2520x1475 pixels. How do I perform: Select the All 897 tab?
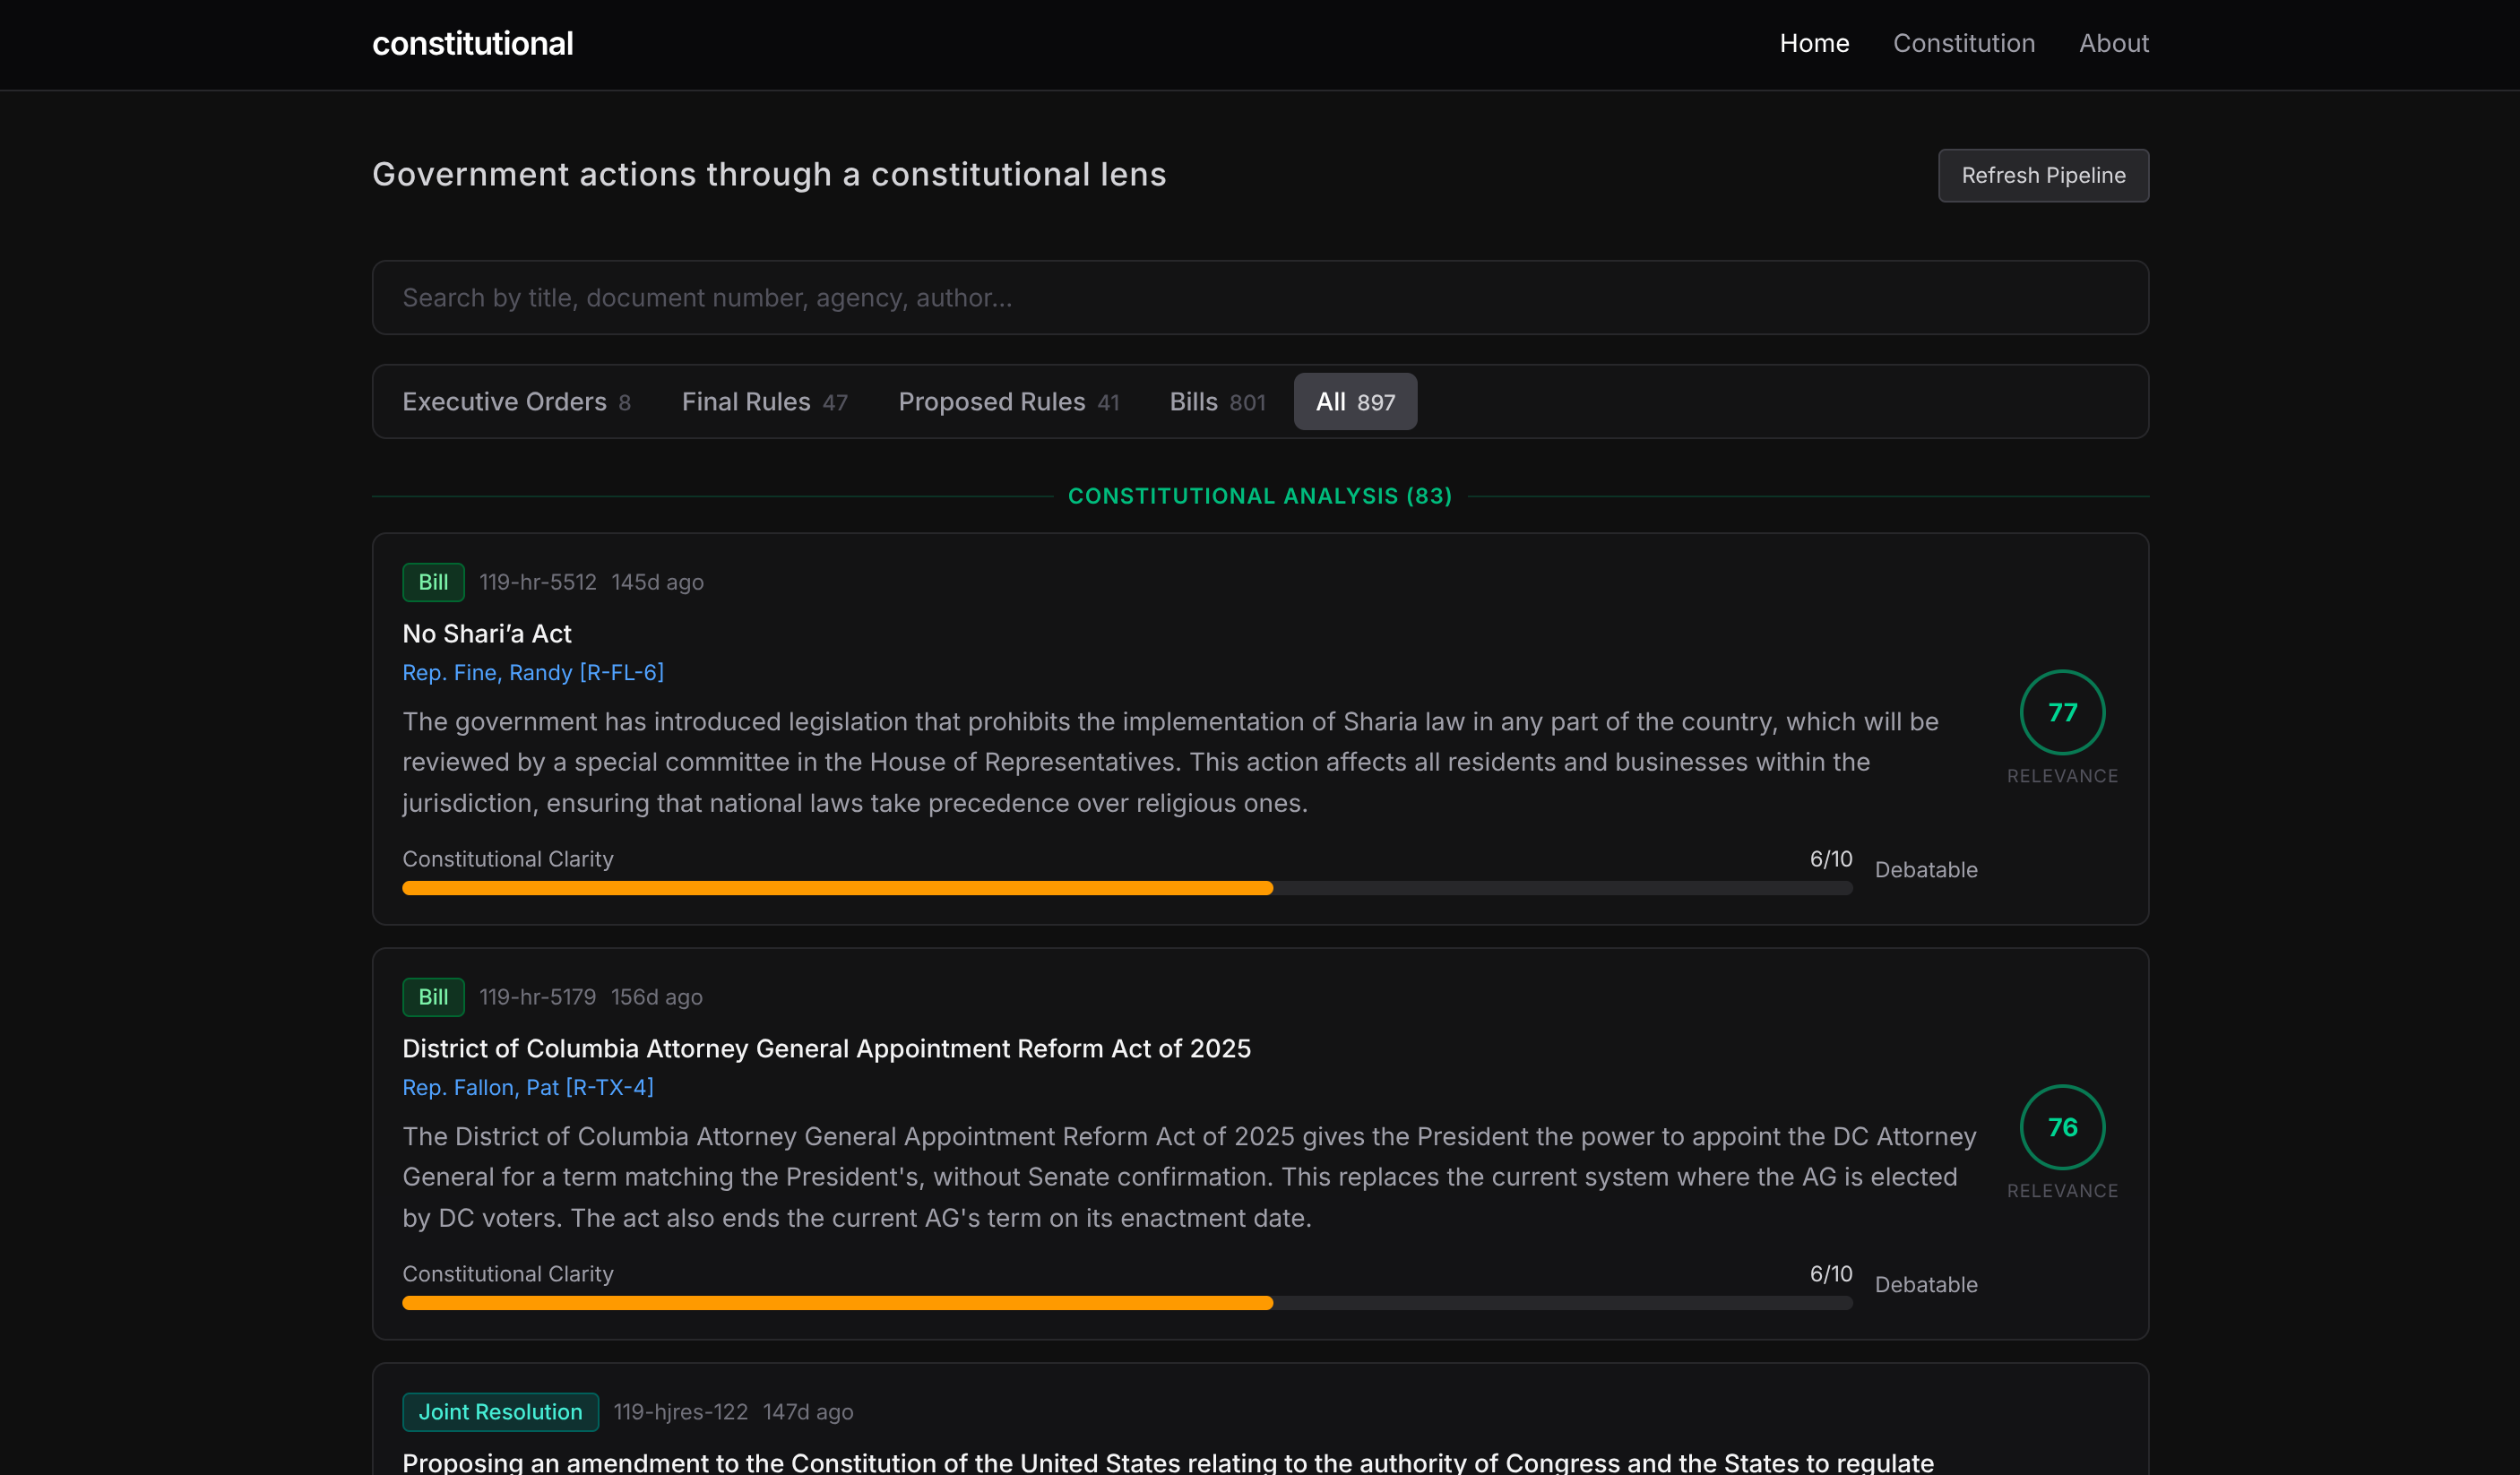1354,402
